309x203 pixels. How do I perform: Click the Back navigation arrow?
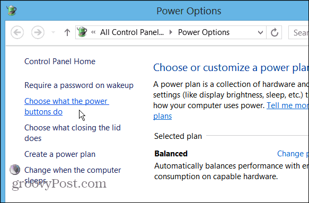coord(17,32)
